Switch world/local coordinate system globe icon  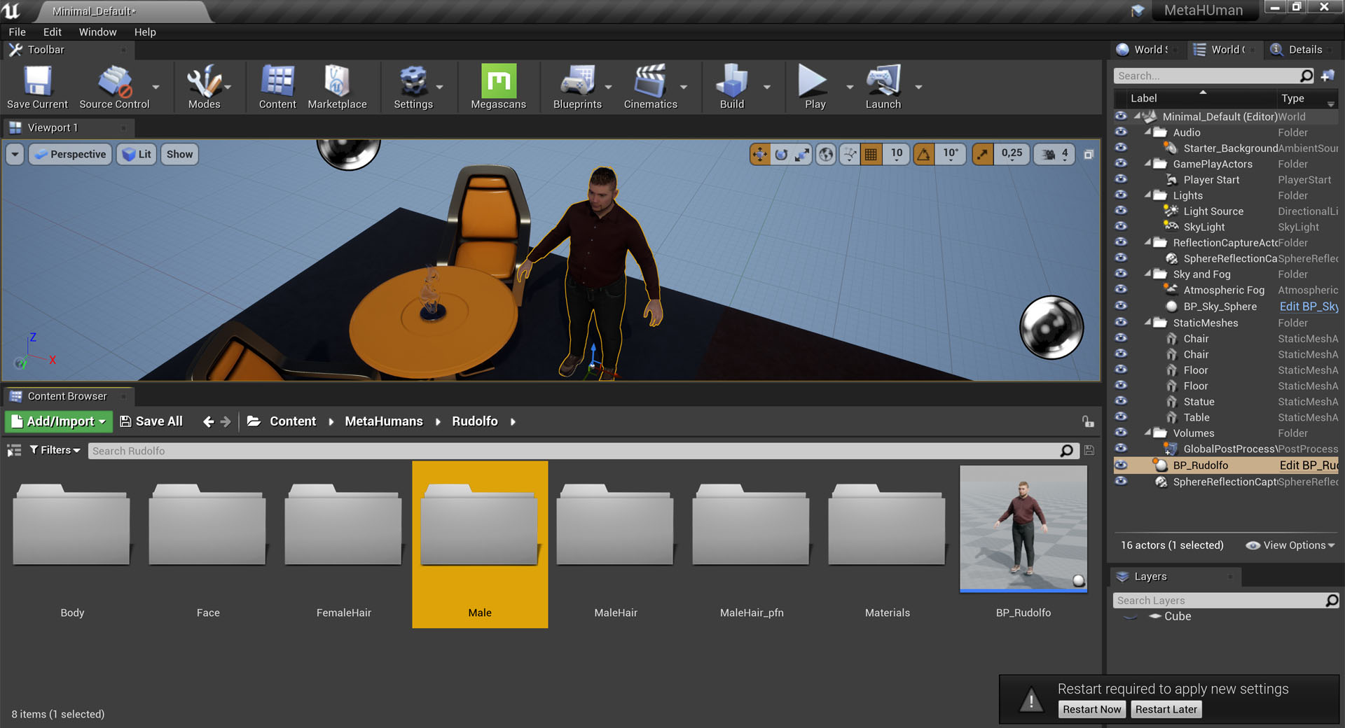[827, 154]
